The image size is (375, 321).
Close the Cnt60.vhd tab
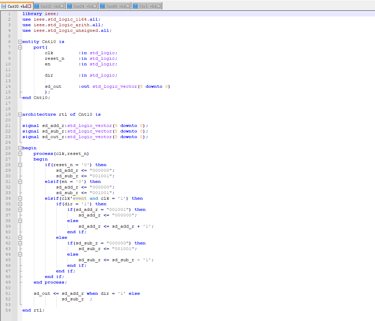[x=128, y=6]
